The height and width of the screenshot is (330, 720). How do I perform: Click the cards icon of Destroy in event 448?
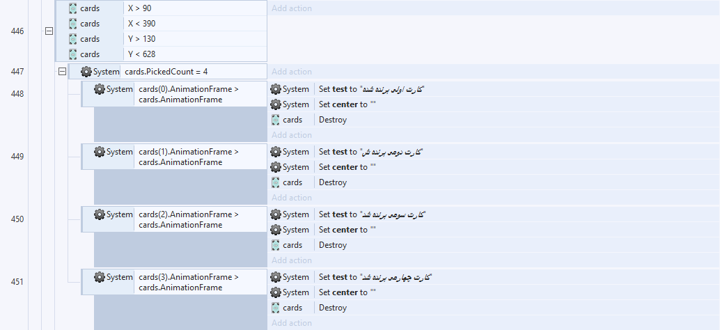[x=276, y=120]
